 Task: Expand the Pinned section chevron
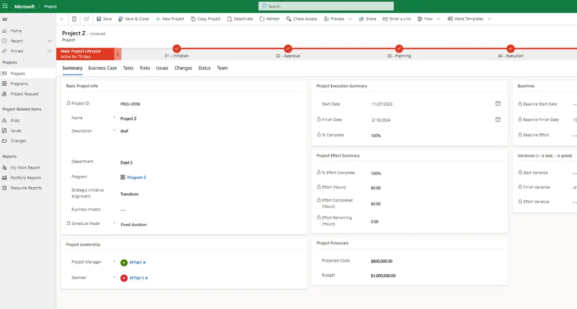click(x=50, y=51)
